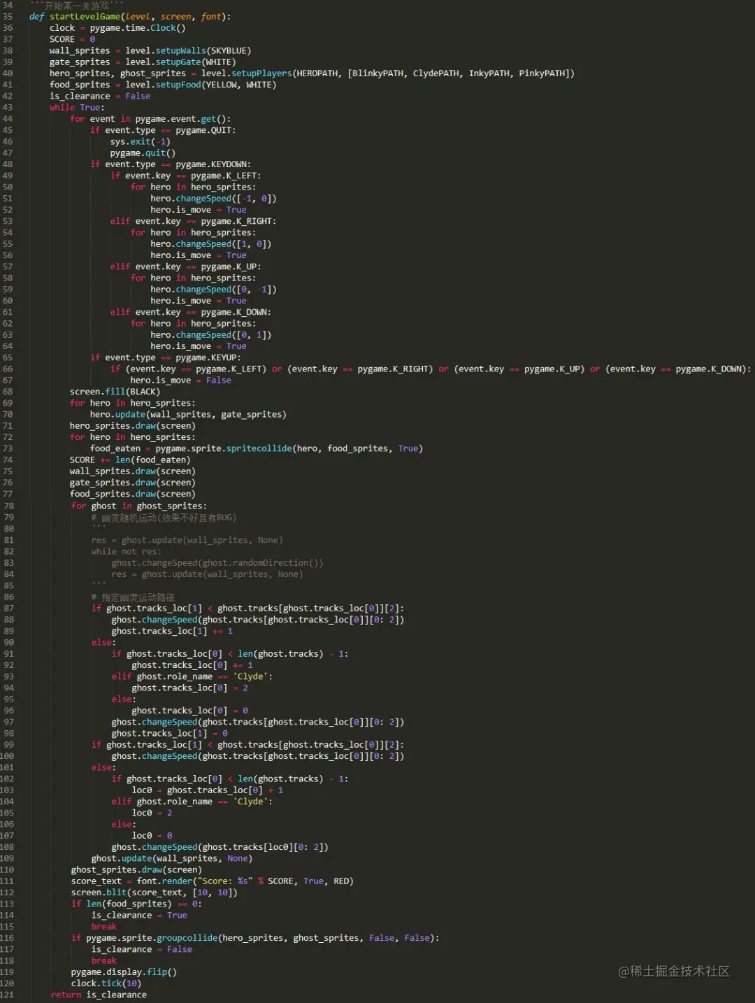The height and width of the screenshot is (1003, 755).
Task: Click 'hero.is_move = False' line
Action: 180,380
